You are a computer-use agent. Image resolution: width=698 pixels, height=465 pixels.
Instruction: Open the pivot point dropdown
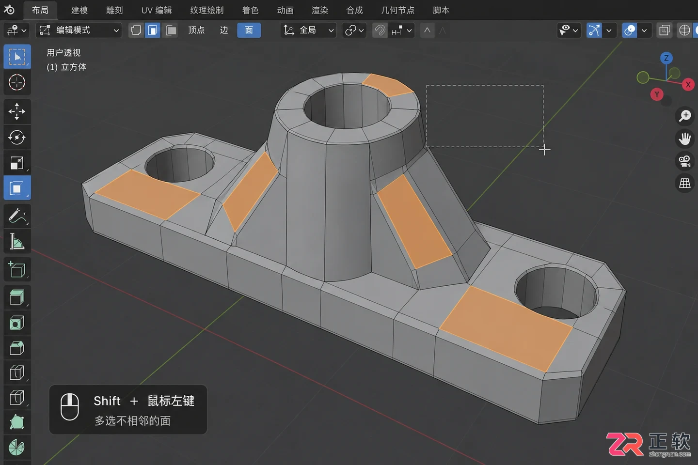point(354,31)
